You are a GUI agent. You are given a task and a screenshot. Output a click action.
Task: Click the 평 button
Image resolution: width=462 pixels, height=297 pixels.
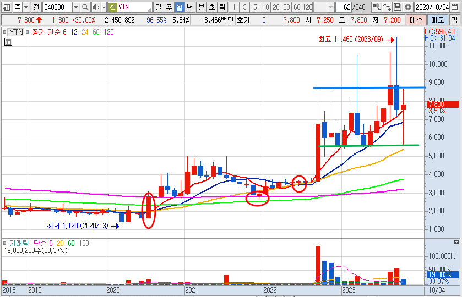pos(454,20)
